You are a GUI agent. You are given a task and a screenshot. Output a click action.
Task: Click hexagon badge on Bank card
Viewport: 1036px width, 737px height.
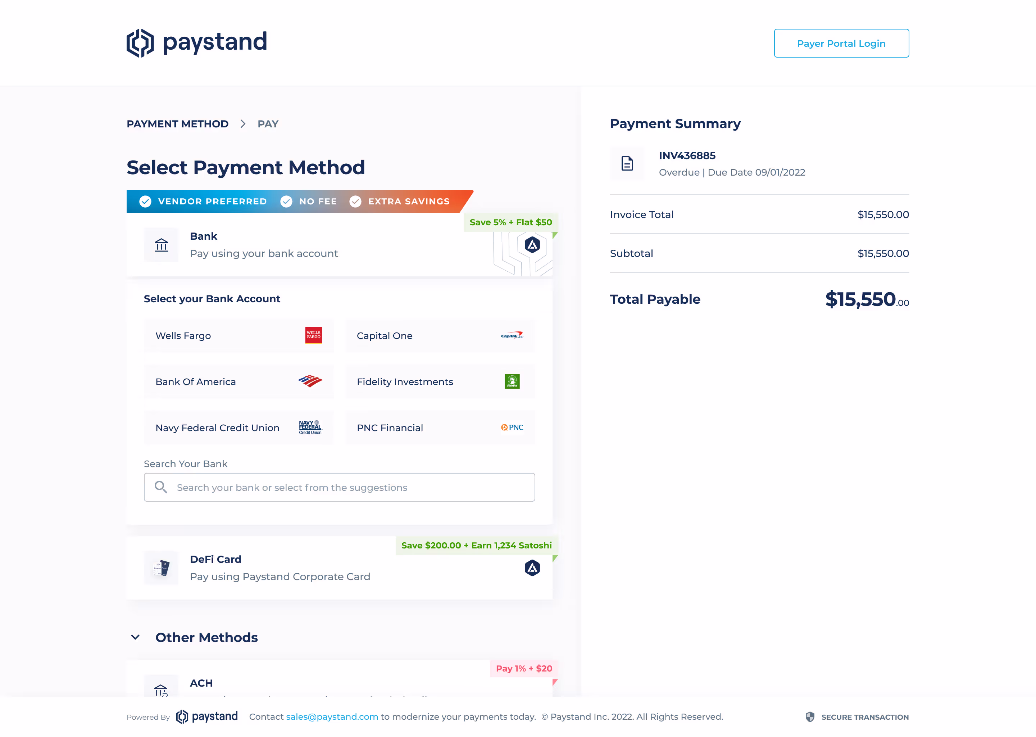(532, 245)
